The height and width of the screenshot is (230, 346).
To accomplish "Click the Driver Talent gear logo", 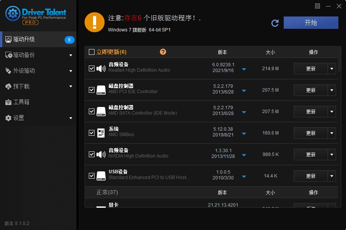I will pyautogui.click(x=13, y=14).
